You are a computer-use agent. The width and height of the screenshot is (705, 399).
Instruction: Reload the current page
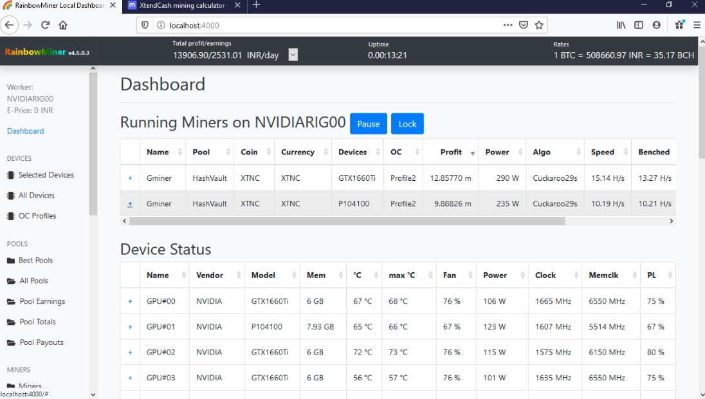click(x=45, y=25)
